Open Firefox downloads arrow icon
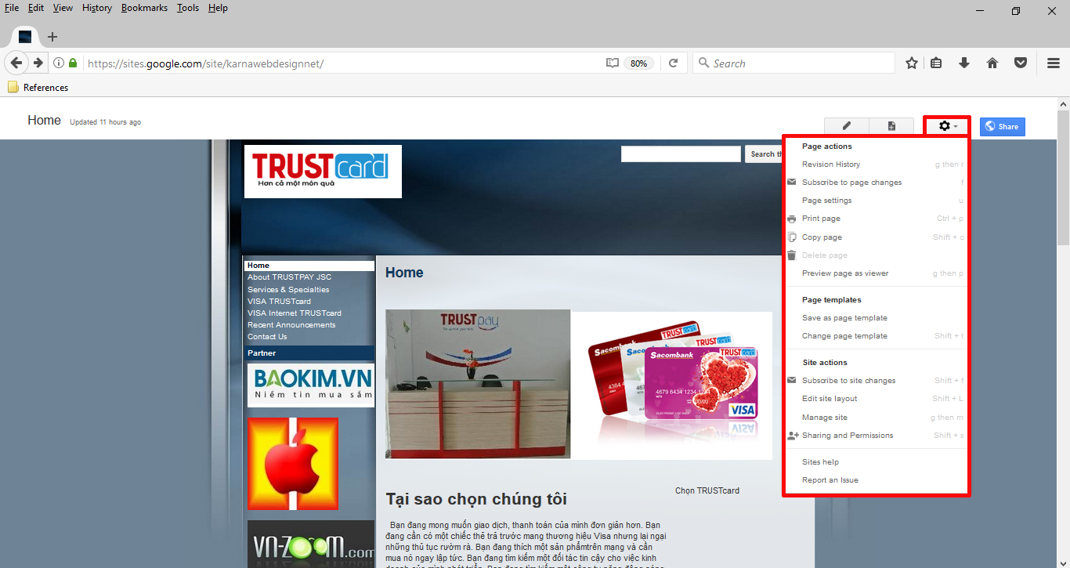The image size is (1070, 568). click(x=964, y=63)
